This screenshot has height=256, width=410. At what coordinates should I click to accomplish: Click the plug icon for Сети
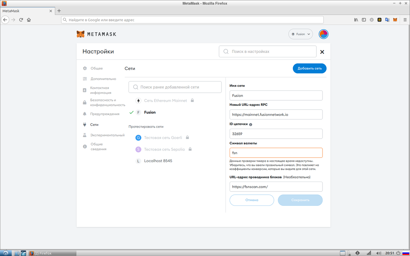[85, 125]
